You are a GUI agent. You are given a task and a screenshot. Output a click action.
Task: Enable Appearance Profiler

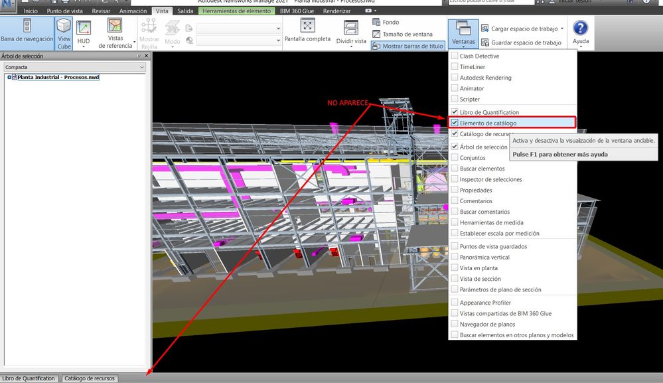point(455,303)
